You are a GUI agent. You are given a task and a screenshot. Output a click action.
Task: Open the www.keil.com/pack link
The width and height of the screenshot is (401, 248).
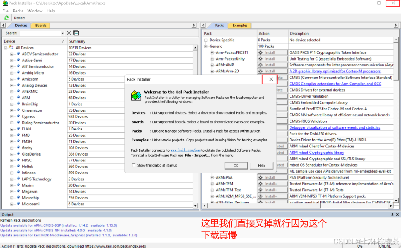[186, 150]
